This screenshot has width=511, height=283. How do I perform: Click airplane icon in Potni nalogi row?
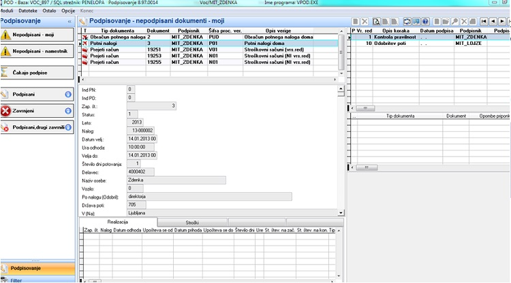click(85, 43)
